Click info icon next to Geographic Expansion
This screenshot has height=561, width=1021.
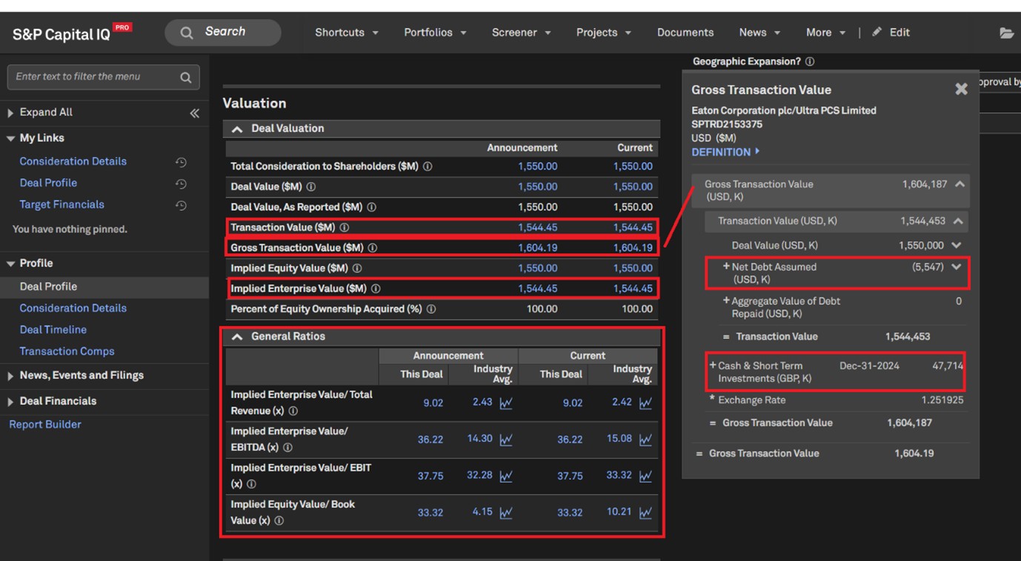(x=810, y=62)
